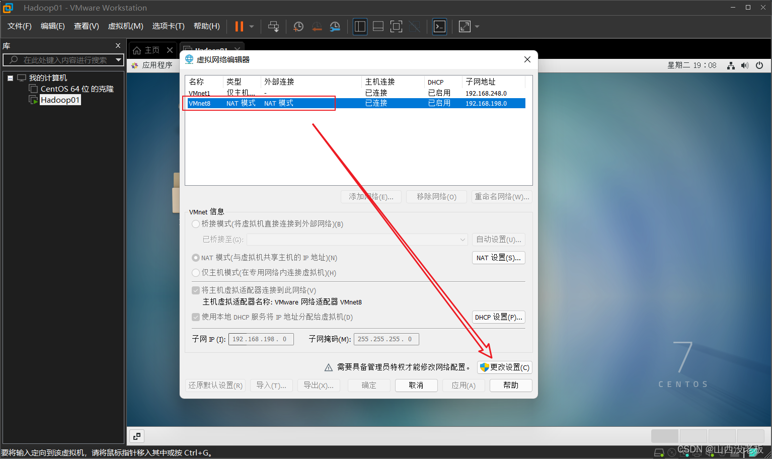Open the power options arrow beside the pause icon
Image resolution: width=772 pixels, height=459 pixels.
[x=252, y=27]
